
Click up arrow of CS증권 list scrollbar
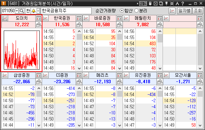[x=79, y=88]
